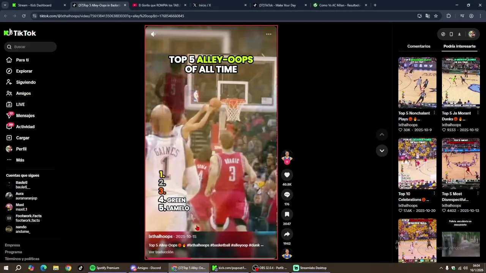Go to the next video with down chevron

(382, 151)
